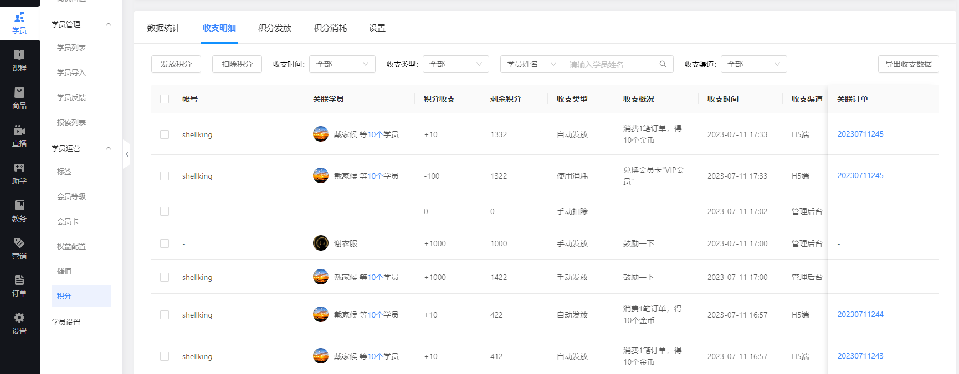
Task: Open the 营销 marketing icon
Action: (x=19, y=242)
